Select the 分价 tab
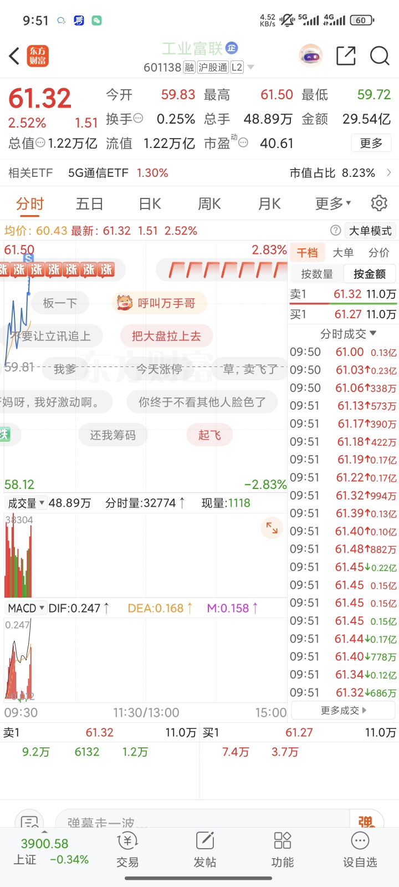399x887 pixels. click(x=379, y=253)
